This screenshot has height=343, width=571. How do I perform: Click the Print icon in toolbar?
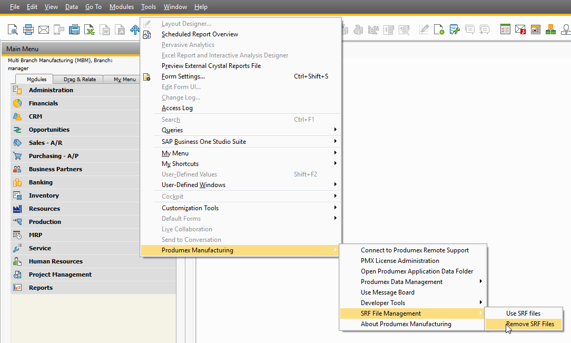click(x=28, y=30)
